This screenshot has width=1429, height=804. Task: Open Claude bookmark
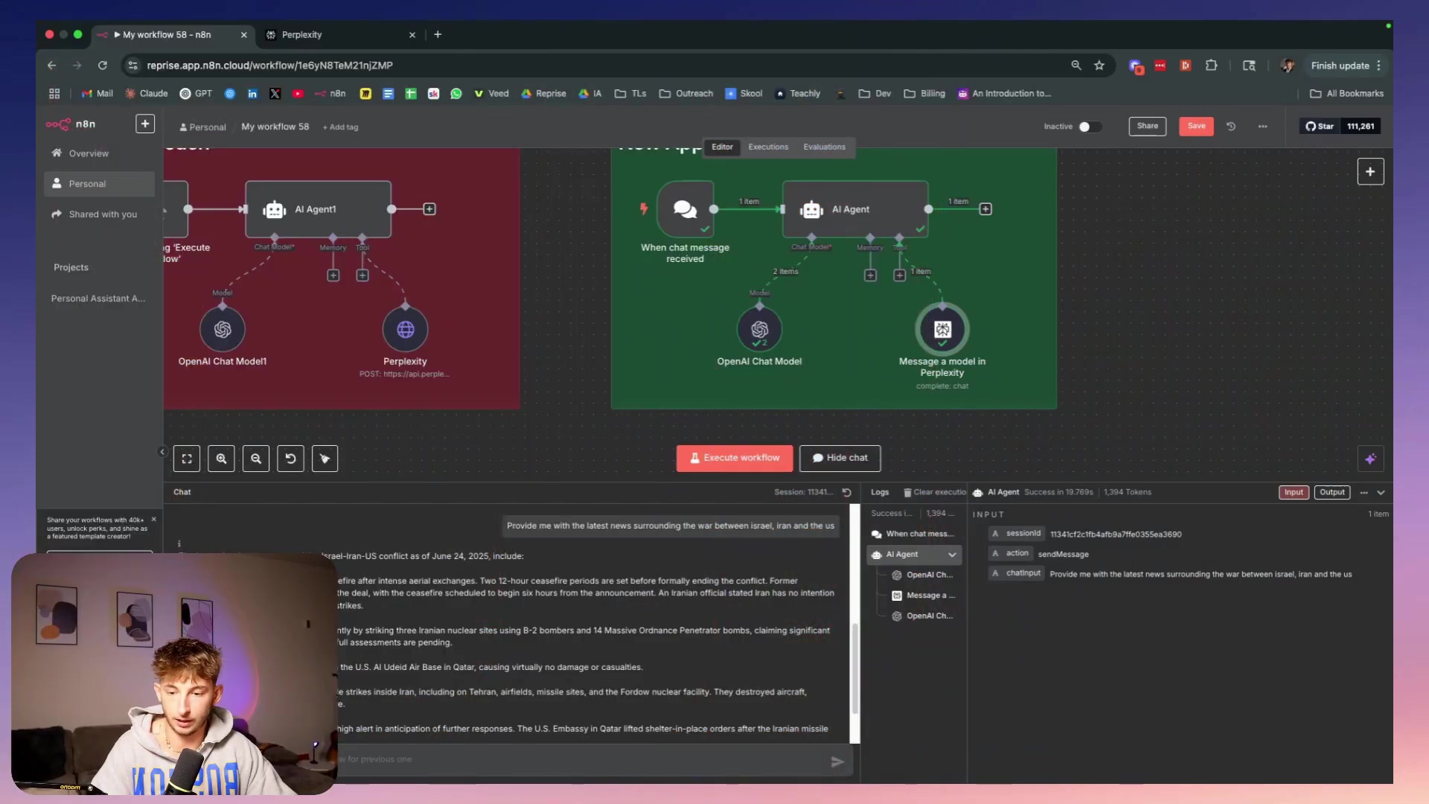(x=147, y=94)
